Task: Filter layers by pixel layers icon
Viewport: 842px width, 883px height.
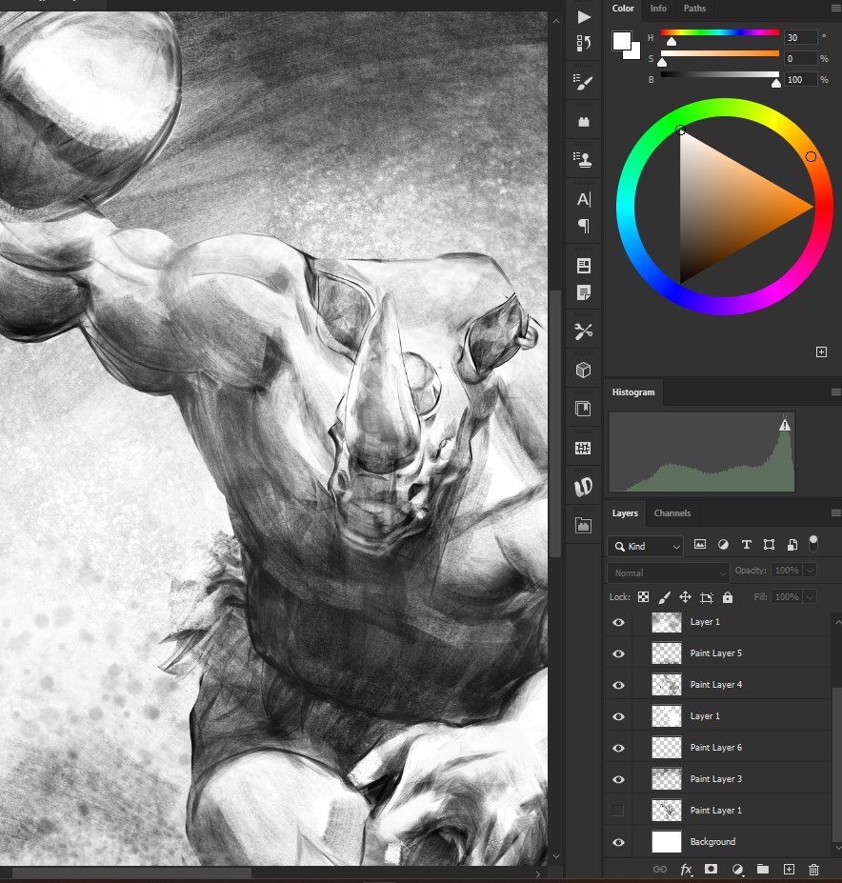Action: pos(699,544)
